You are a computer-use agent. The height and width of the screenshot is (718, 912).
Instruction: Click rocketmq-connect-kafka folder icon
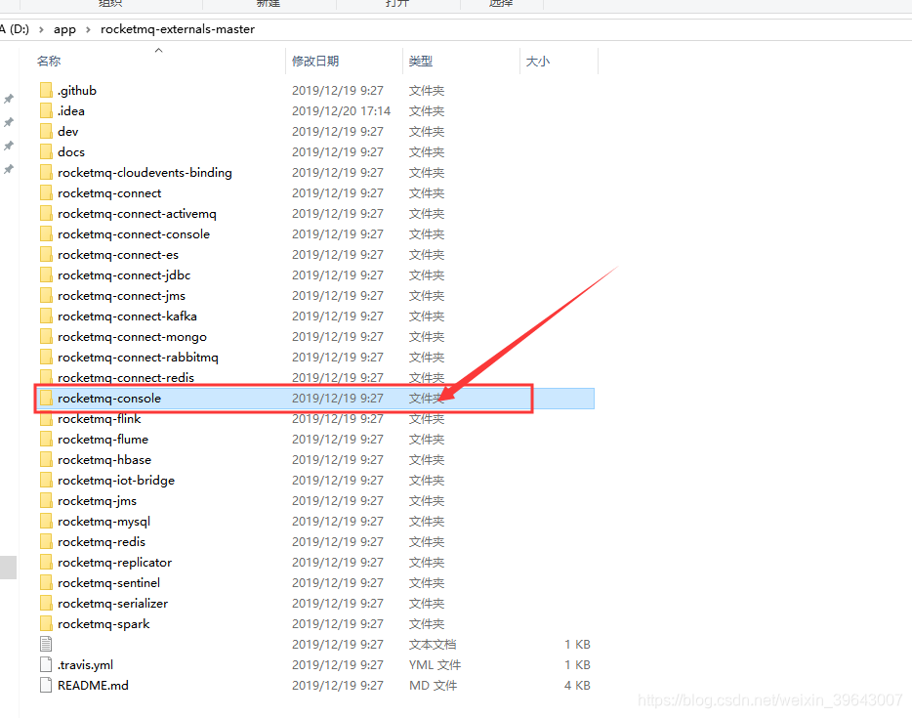point(46,316)
